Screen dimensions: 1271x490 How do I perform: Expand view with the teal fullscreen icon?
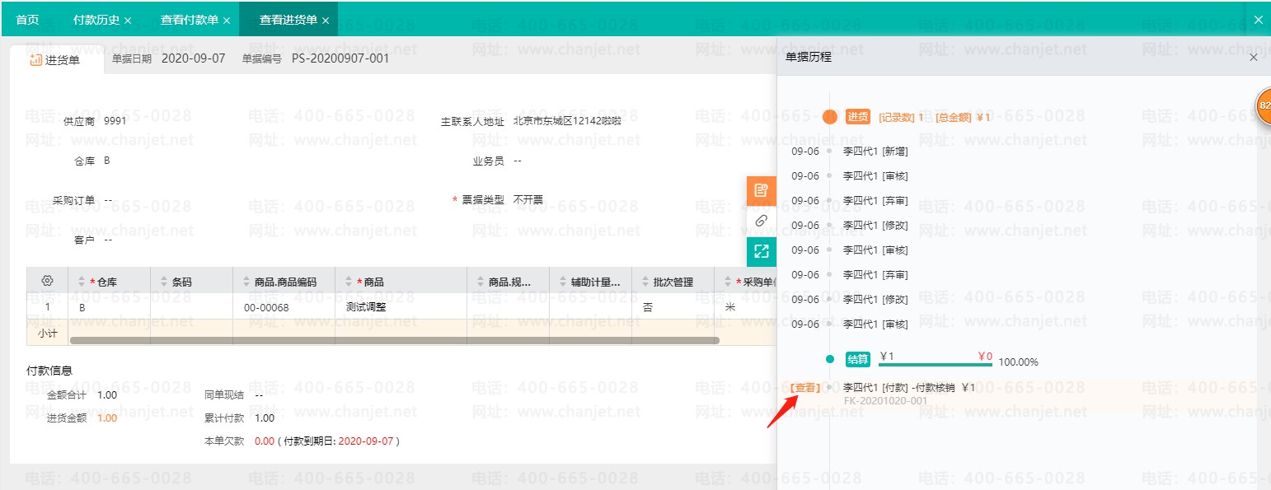pos(762,251)
